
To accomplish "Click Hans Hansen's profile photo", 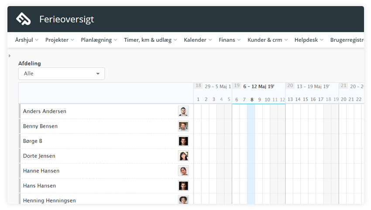I will coord(183,186).
